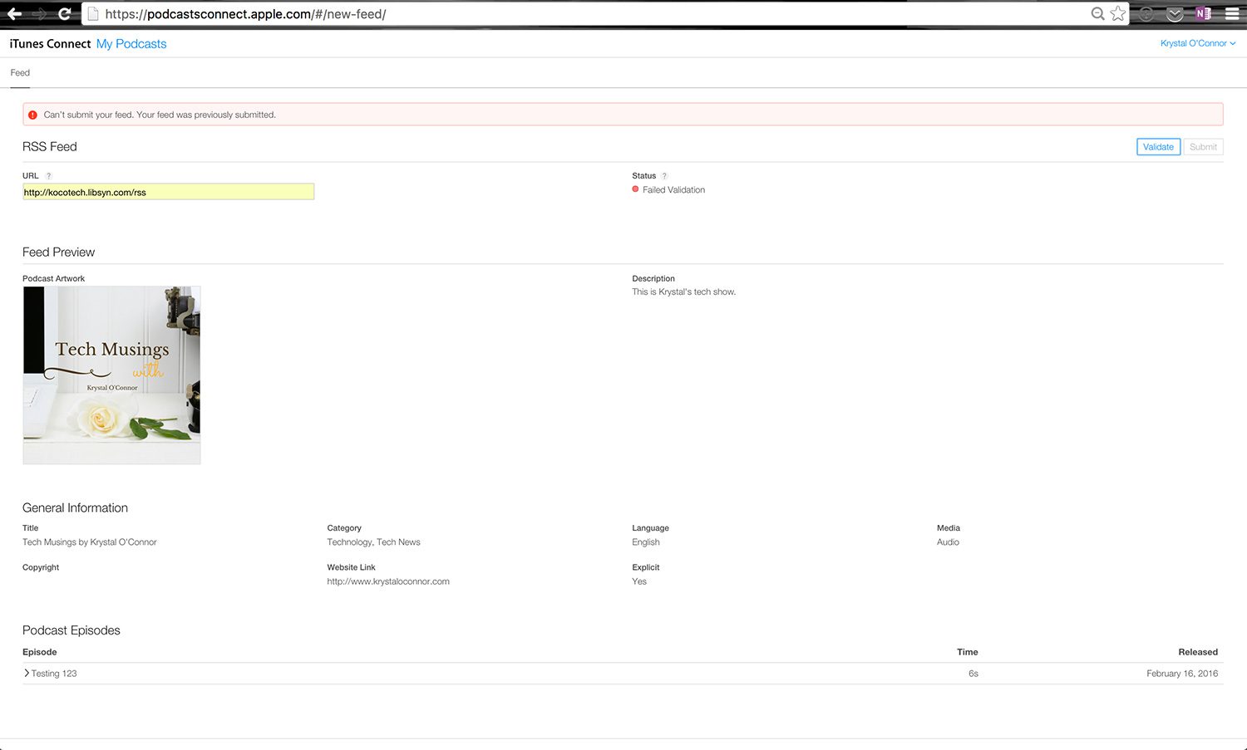Click the media value 'Audio'
This screenshot has height=750, width=1247.
[948, 542]
